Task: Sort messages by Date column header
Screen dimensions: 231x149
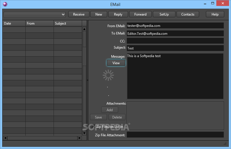Action: click(14, 23)
